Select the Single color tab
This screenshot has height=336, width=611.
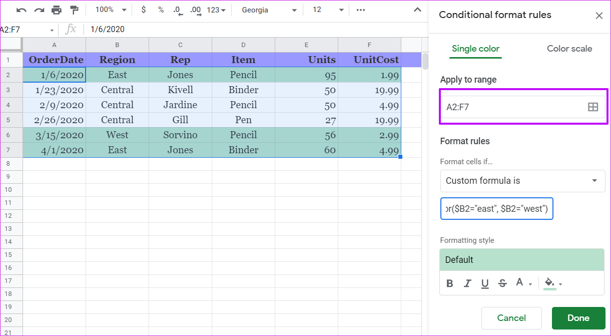[x=475, y=49]
